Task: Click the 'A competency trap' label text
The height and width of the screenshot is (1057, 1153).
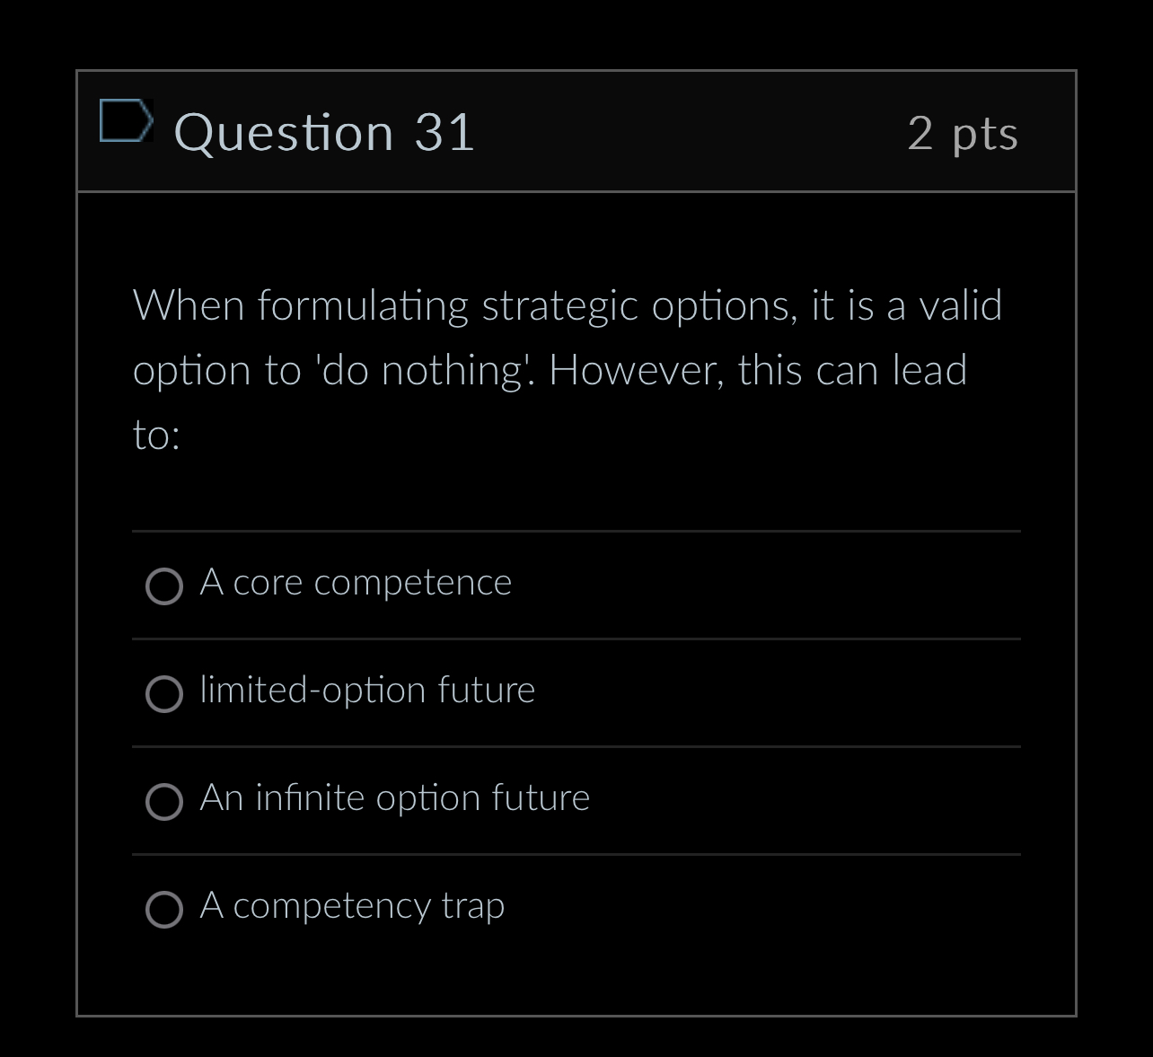Action: [352, 905]
